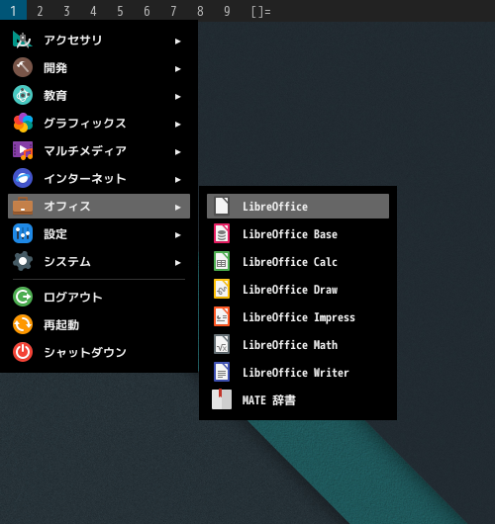This screenshot has height=524, width=495.
Task: Switch to workspace tag 9
Action: (x=227, y=11)
